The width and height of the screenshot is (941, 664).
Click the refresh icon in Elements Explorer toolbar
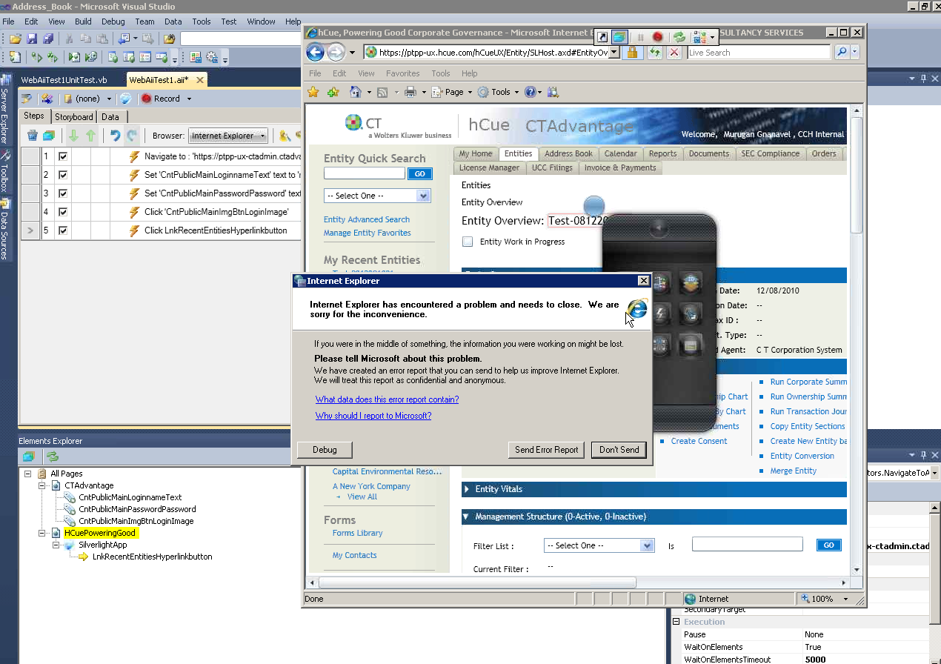[x=53, y=456]
